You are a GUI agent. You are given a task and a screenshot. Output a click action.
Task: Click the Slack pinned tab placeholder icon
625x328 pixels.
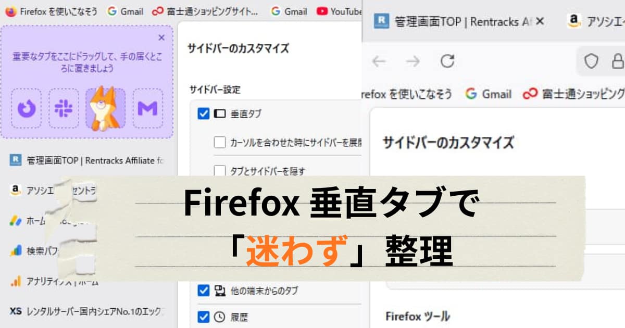[x=64, y=108]
